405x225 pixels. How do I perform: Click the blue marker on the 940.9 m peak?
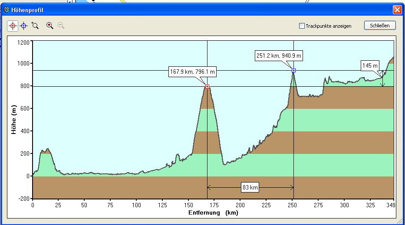[x=294, y=70]
